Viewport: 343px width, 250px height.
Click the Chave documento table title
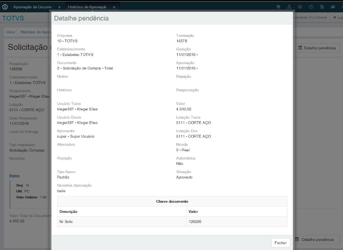tap(172, 201)
